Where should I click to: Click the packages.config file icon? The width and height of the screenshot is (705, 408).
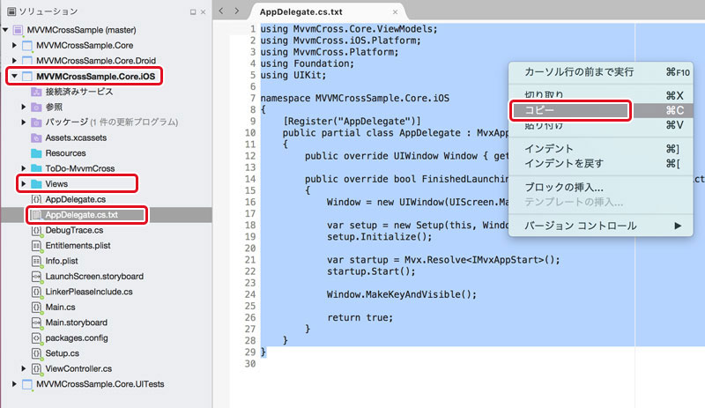click(x=36, y=338)
